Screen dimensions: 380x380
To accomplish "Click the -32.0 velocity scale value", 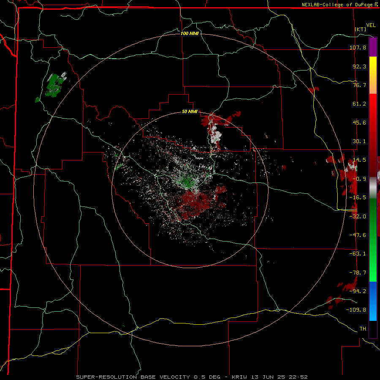I will coord(358,217).
